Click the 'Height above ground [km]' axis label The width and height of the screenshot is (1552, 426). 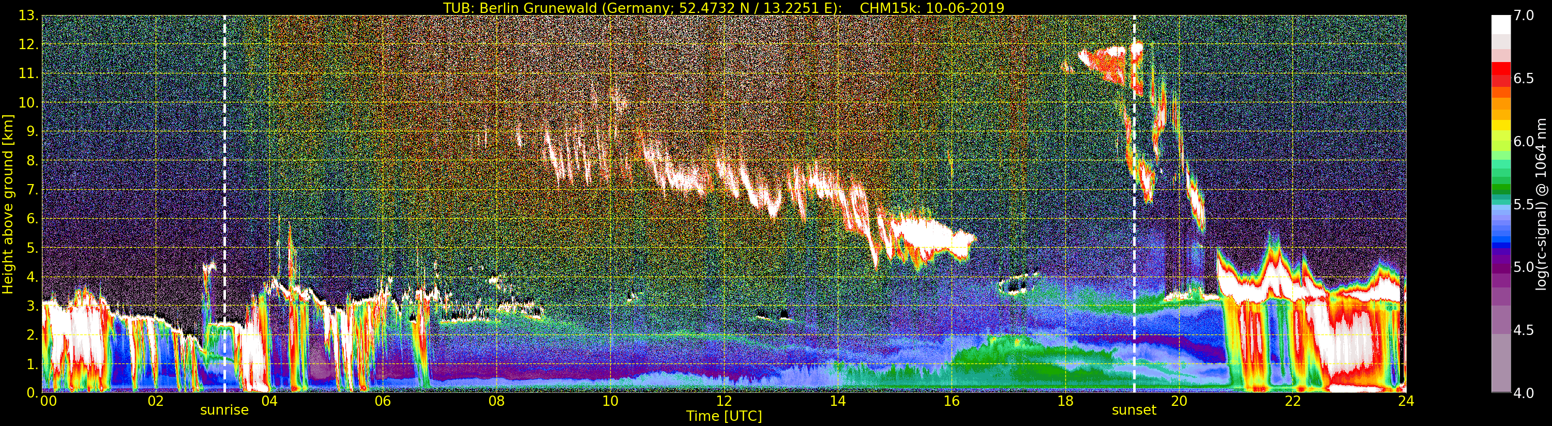(x=8, y=204)
